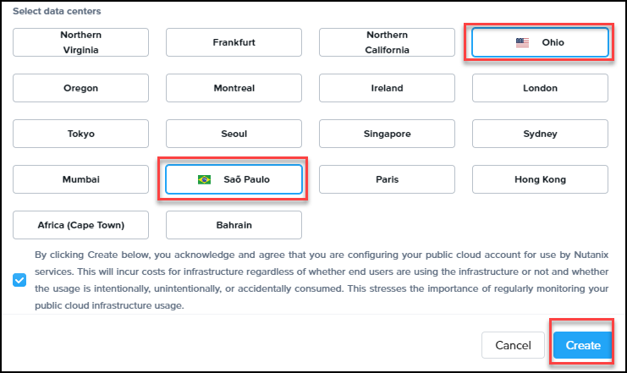Image resolution: width=627 pixels, height=373 pixels.
Task: Enable the Hong Kong data center
Action: click(x=540, y=179)
